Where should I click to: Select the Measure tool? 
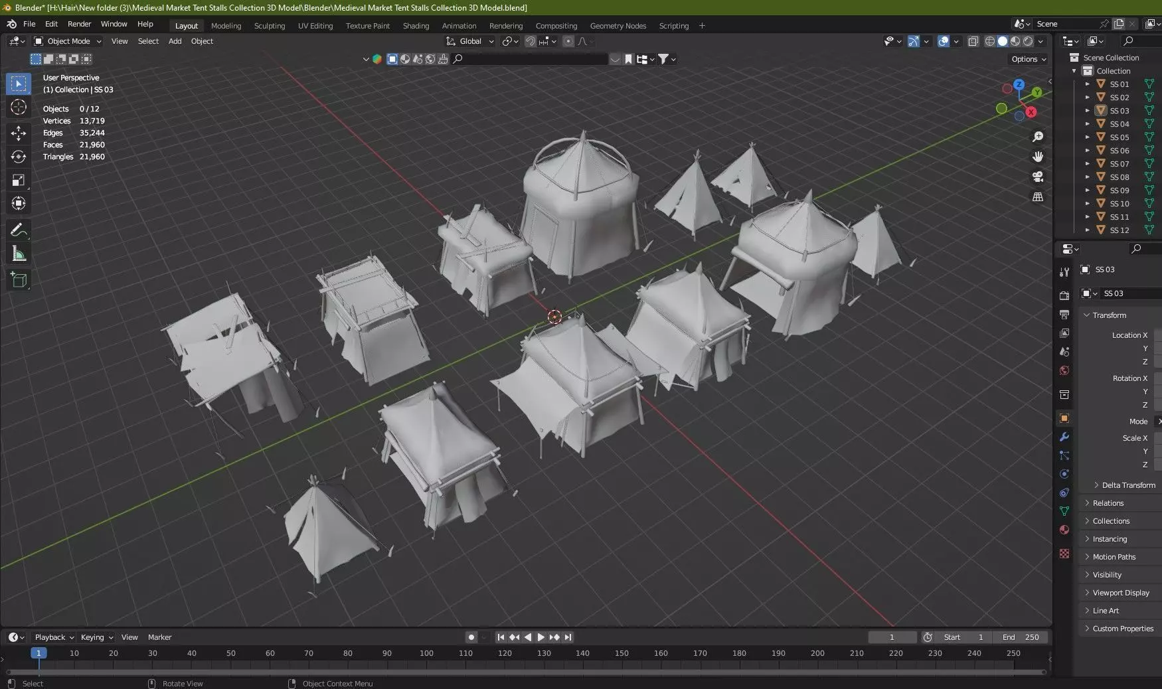tap(19, 254)
